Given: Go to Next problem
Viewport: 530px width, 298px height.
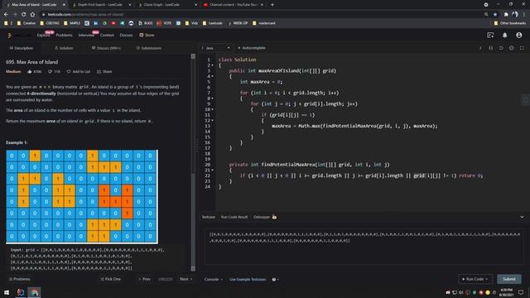Looking at the screenshot, I should tap(185, 279).
